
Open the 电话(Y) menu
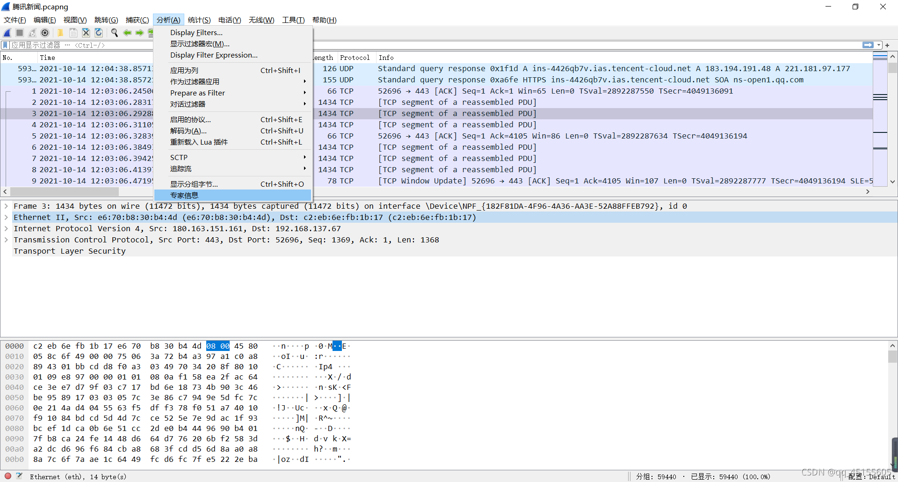click(x=230, y=20)
